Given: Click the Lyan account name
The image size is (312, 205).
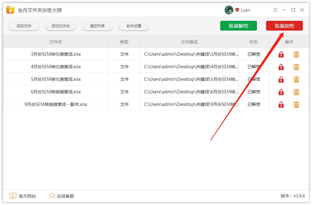Looking at the screenshot, I should click(245, 10).
